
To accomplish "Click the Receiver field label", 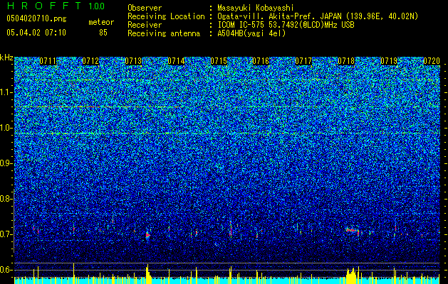I will click(145, 25).
